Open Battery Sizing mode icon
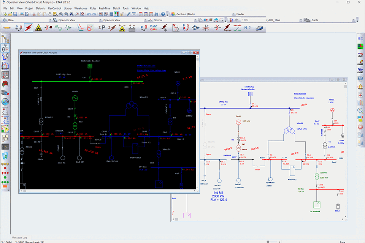The image size is (365, 243). pos(132,28)
